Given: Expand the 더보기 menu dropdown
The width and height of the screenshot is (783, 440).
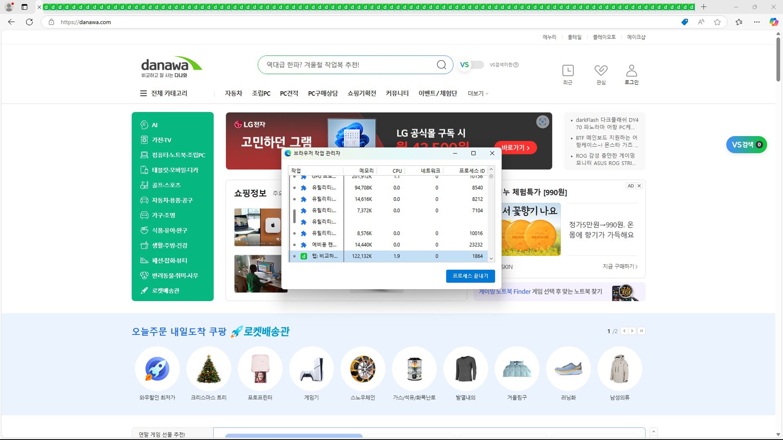Looking at the screenshot, I should click(x=478, y=93).
